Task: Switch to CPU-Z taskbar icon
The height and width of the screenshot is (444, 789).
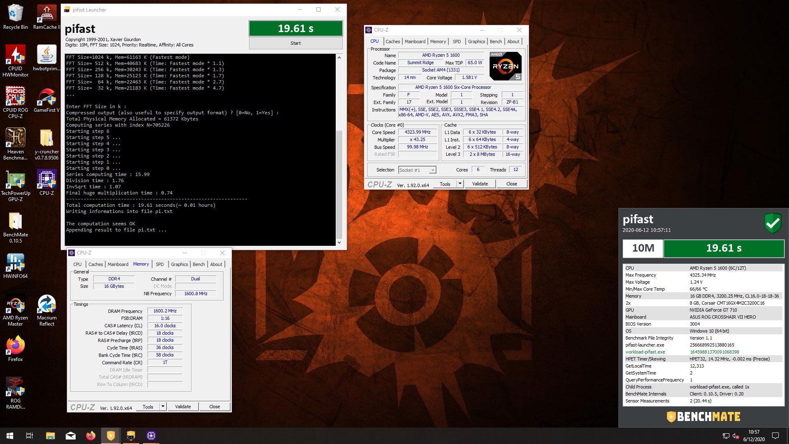Action: (151, 436)
